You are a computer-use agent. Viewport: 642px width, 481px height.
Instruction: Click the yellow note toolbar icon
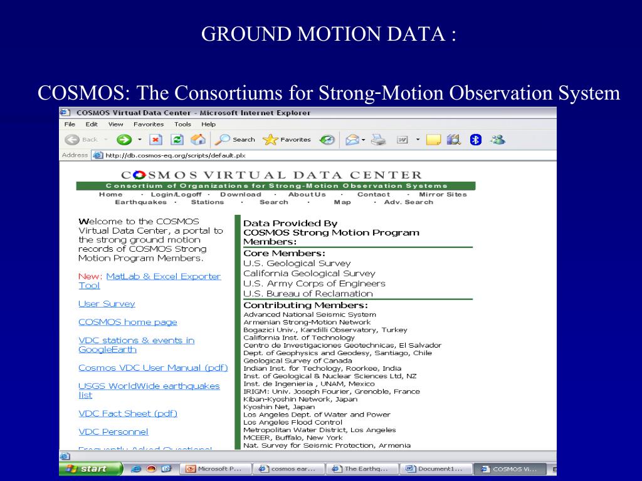433,140
